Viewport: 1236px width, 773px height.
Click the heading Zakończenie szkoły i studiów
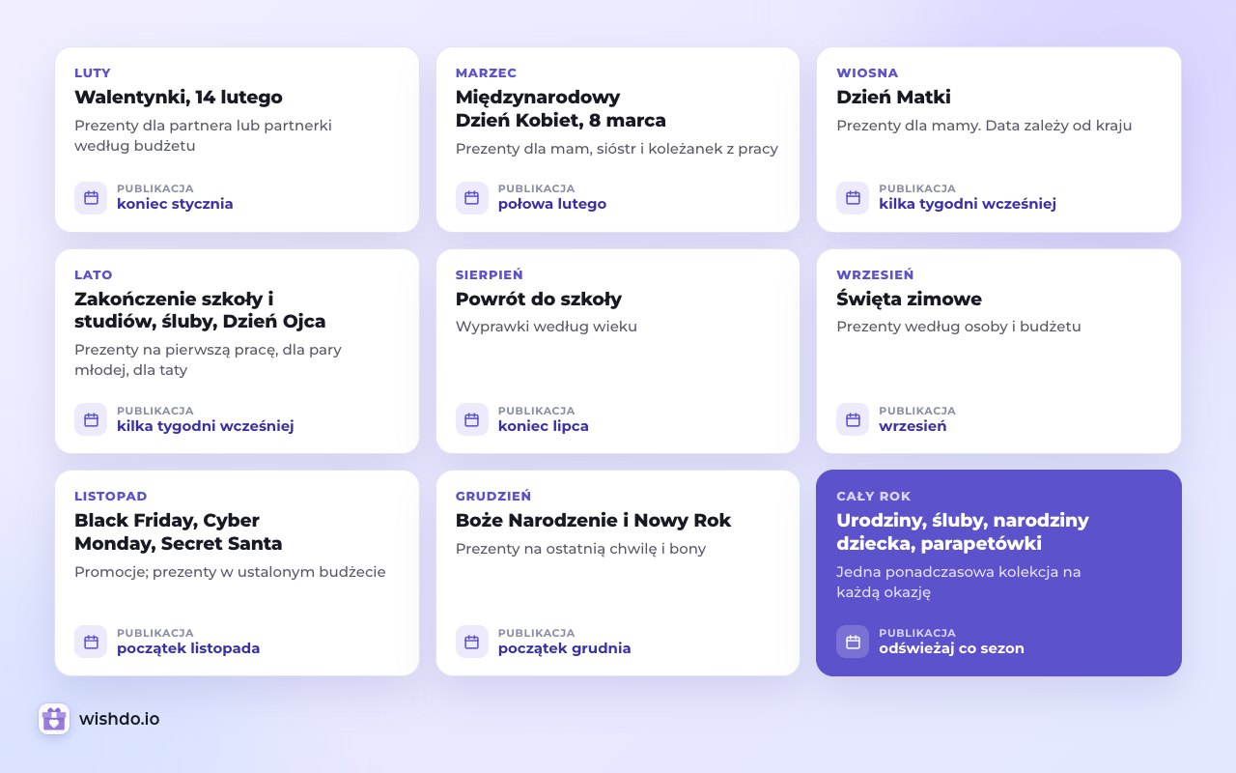(200, 309)
